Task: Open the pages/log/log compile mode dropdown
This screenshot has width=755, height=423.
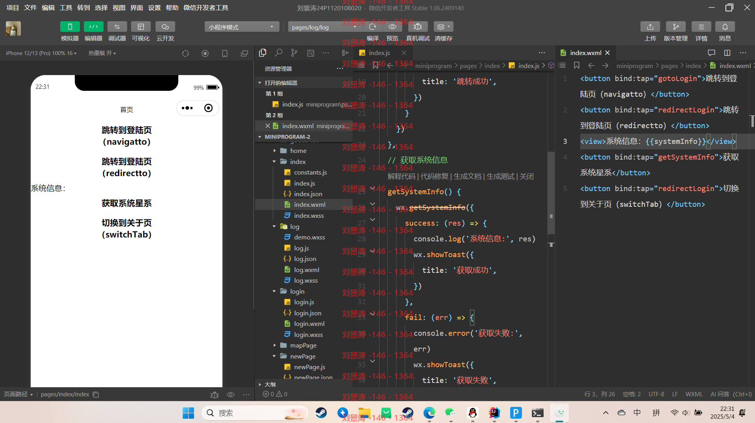Action: pyautogui.click(x=325, y=27)
